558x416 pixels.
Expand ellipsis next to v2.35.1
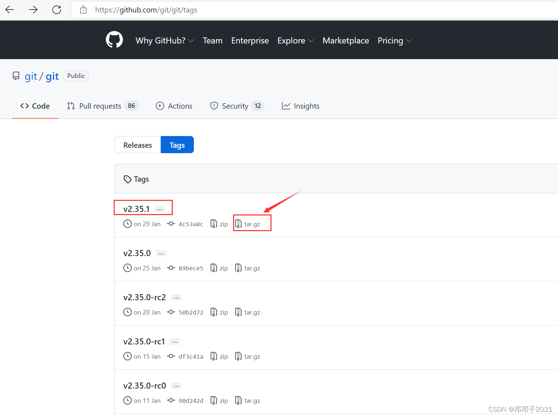click(160, 209)
